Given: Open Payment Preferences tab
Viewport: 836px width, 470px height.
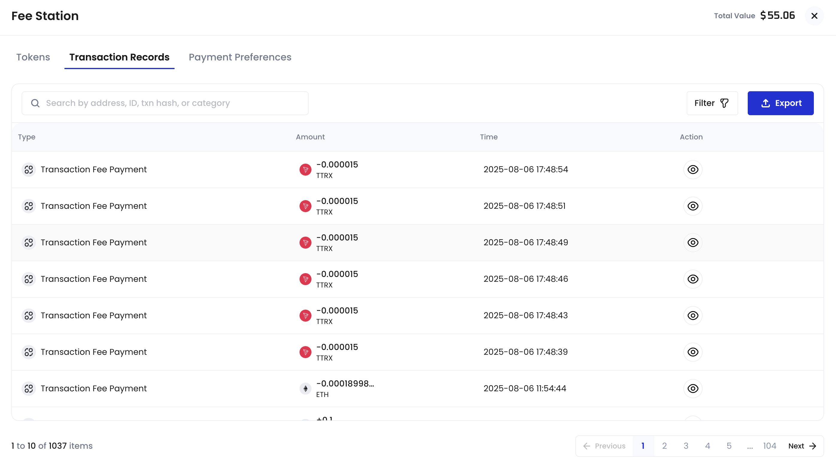Looking at the screenshot, I should coord(240,57).
